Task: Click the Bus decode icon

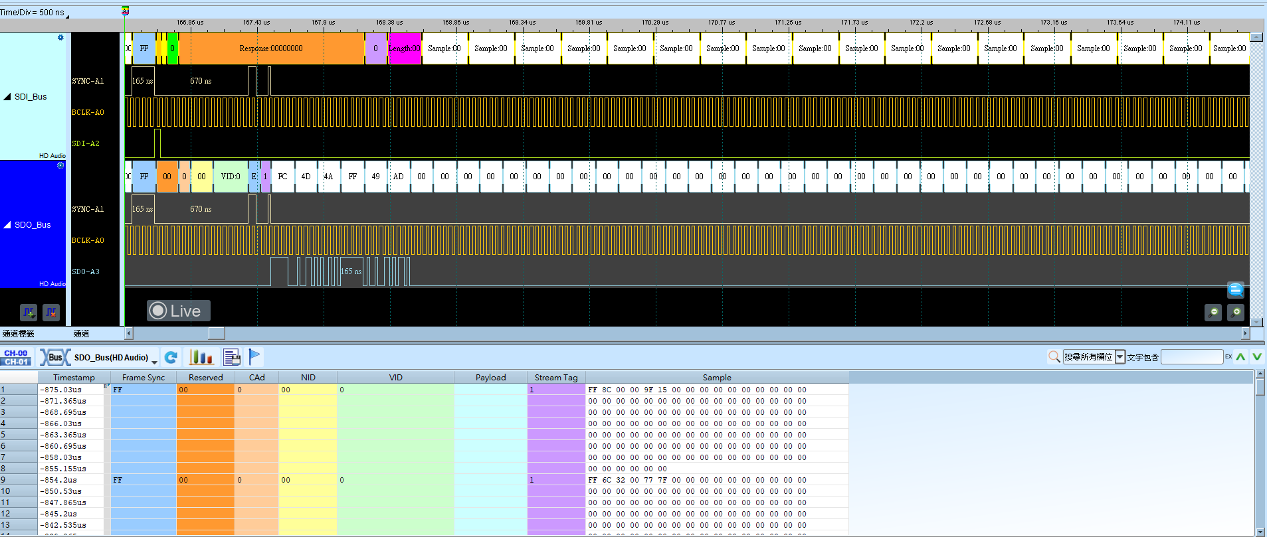Action: click(x=55, y=358)
